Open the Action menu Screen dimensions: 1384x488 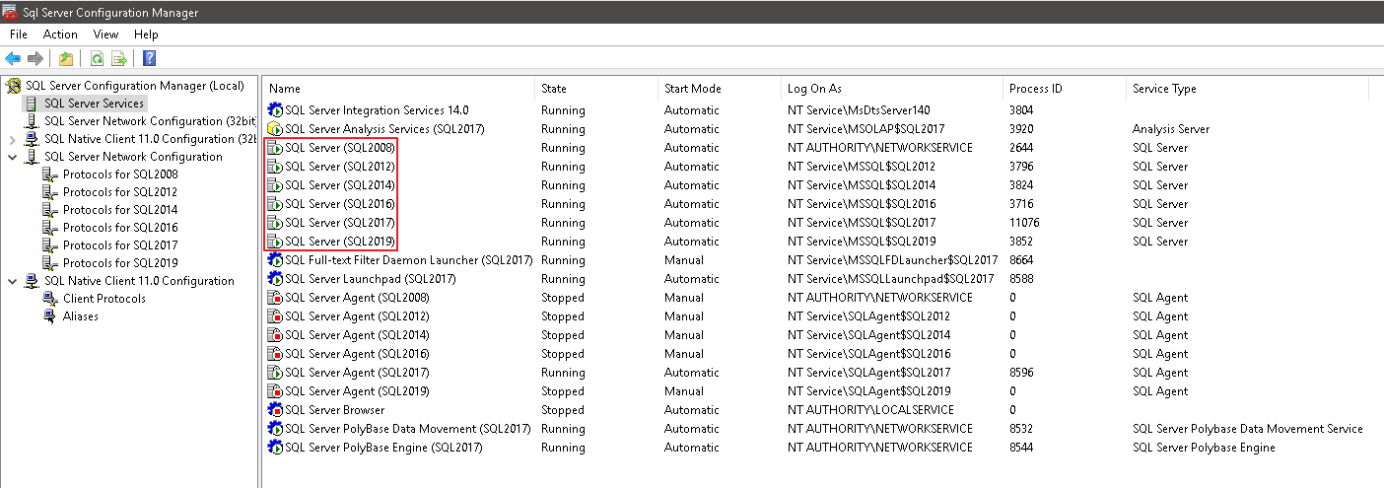pos(60,35)
